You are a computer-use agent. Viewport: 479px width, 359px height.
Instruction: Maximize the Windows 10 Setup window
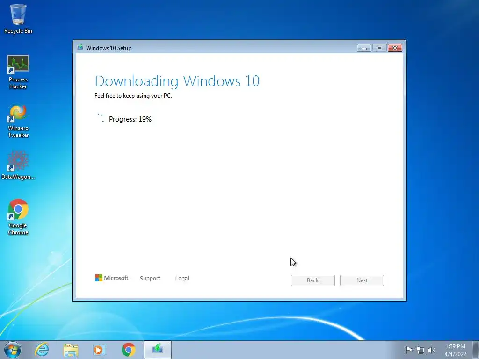click(x=379, y=48)
